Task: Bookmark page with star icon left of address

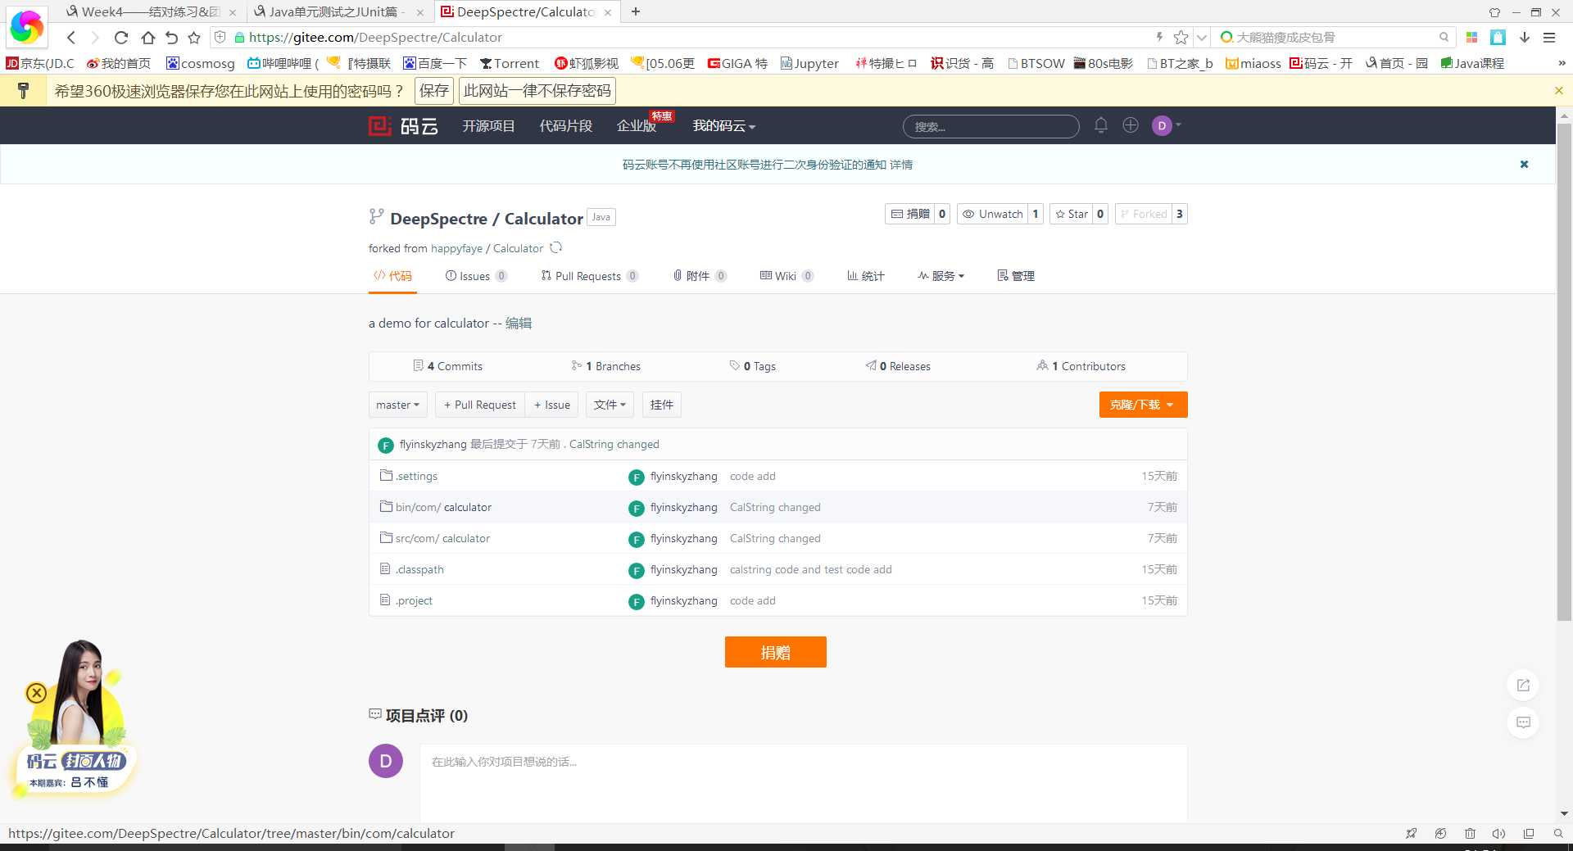Action: 194,37
